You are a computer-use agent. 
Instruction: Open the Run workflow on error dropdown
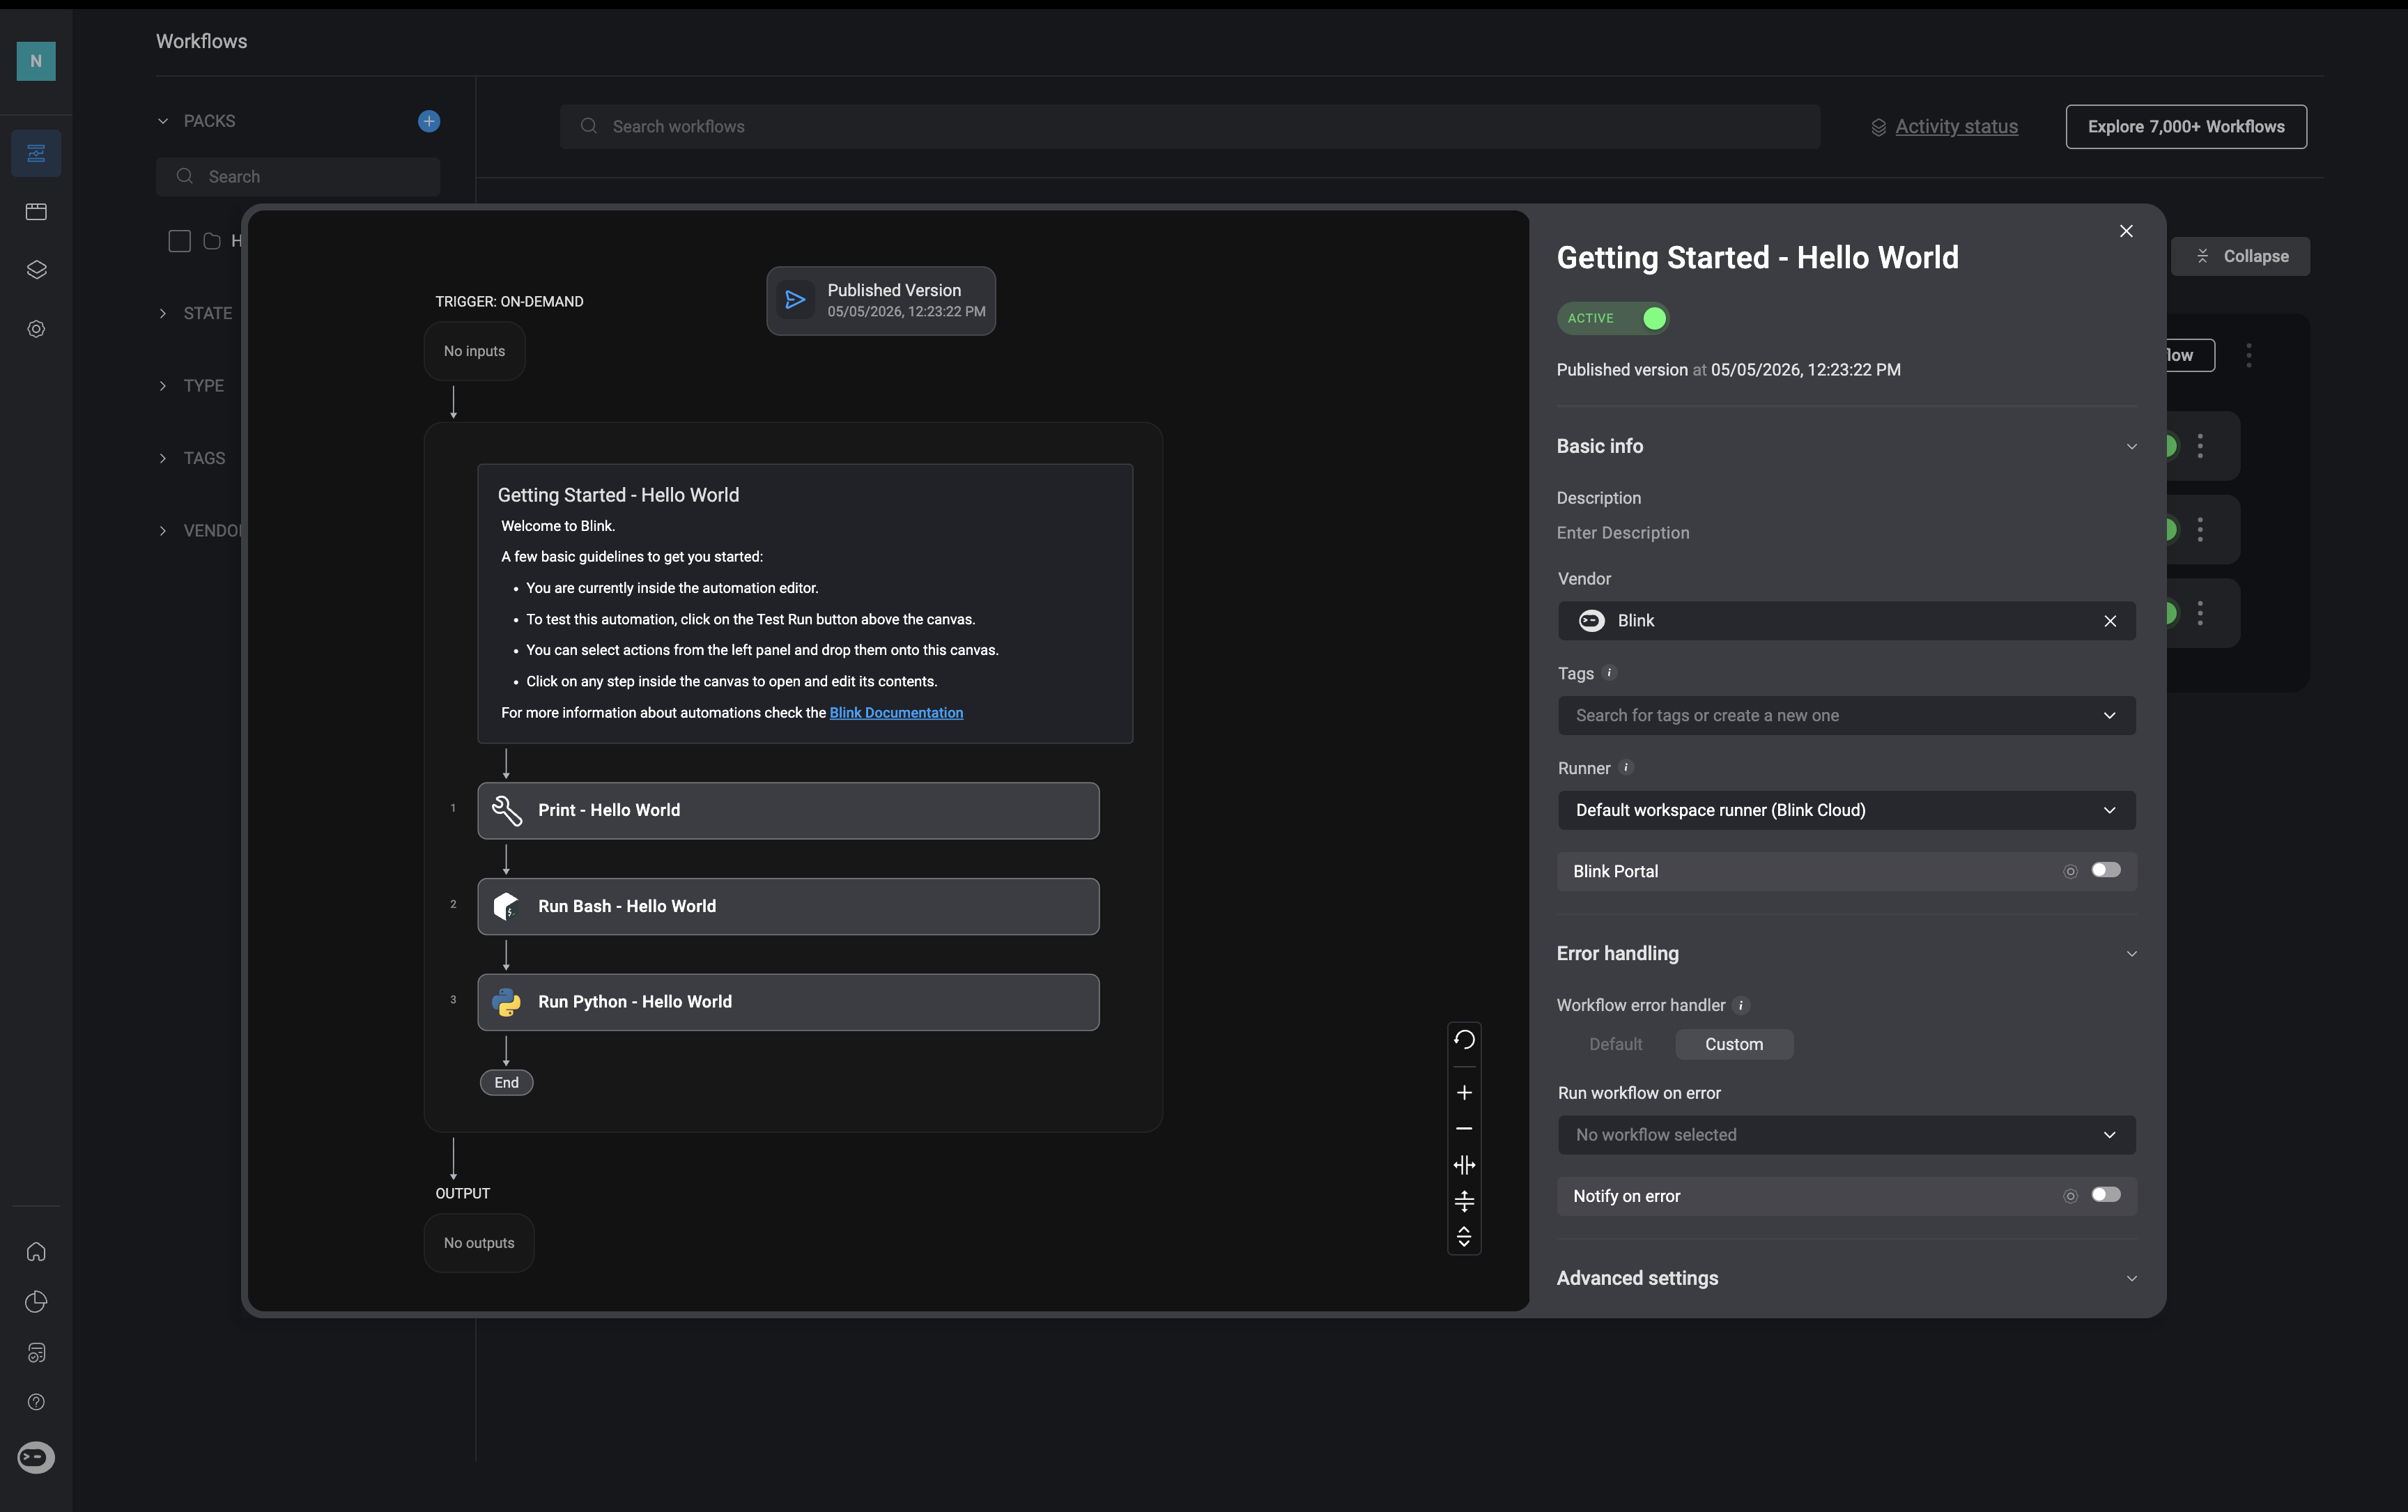click(x=1846, y=1135)
